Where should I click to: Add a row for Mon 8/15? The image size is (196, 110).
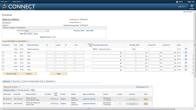pyautogui.click(x=186, y=66)
